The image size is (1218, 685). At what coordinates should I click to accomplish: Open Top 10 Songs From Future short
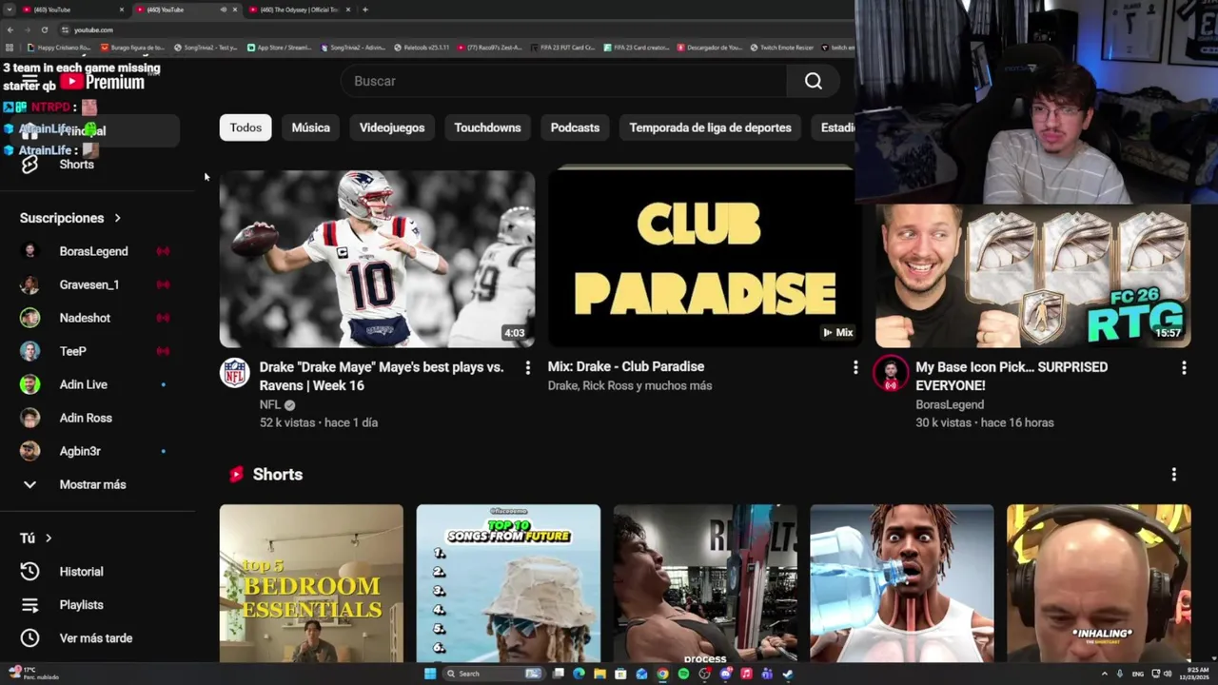point(508,583)
